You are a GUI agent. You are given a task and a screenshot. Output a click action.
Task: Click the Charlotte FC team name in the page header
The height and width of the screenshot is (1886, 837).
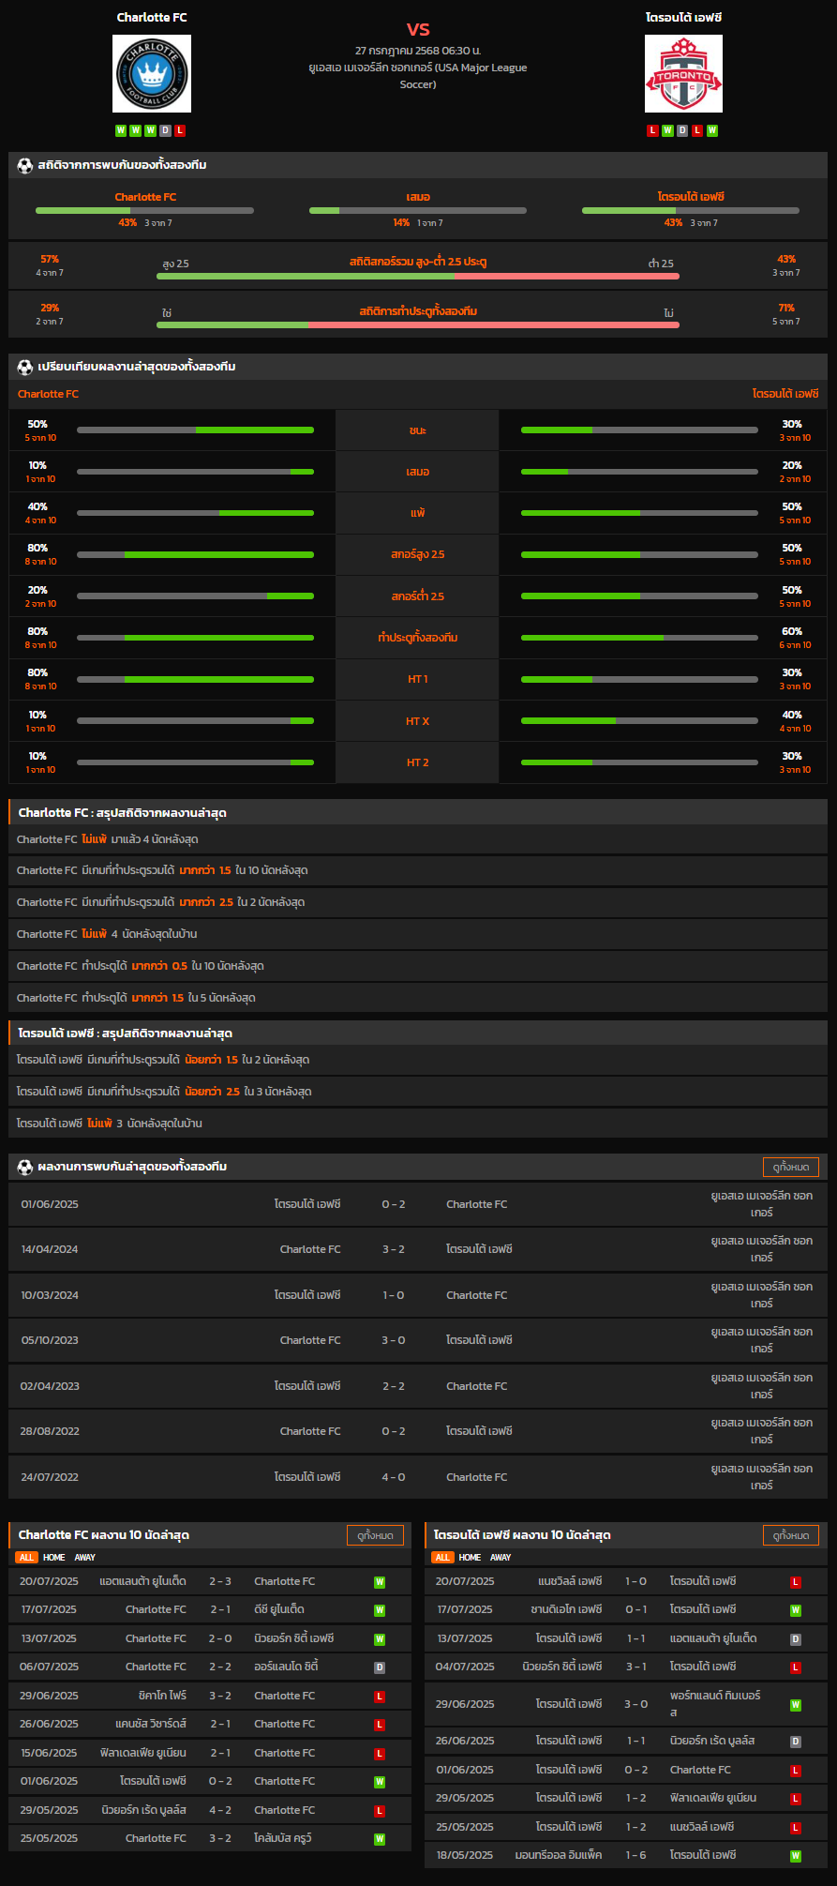(x=152, y=18)
